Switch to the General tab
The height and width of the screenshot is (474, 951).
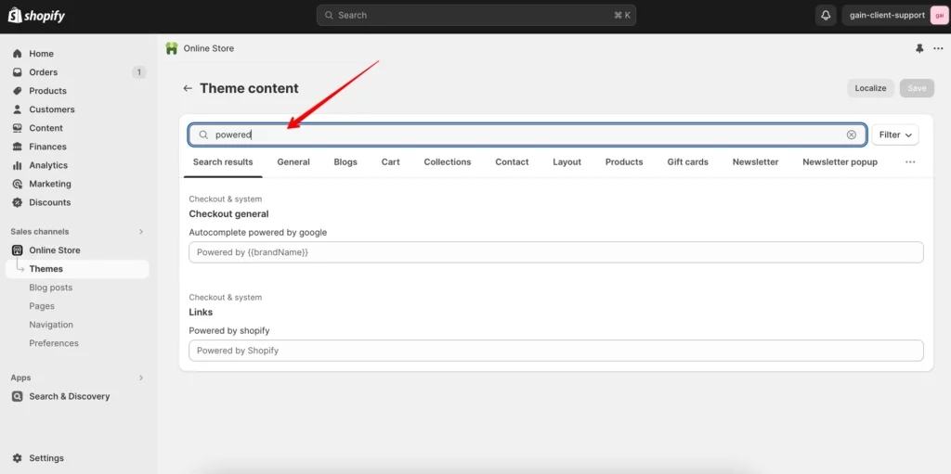[293, 161]
